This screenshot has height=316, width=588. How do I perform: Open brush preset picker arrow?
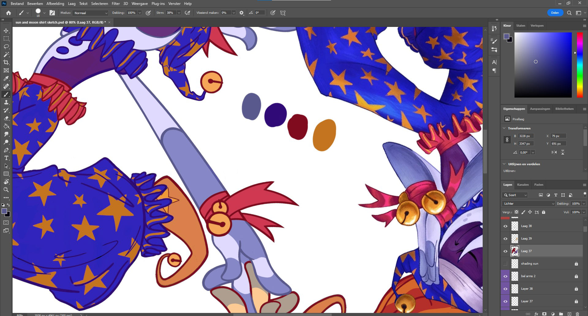point(44,13)
